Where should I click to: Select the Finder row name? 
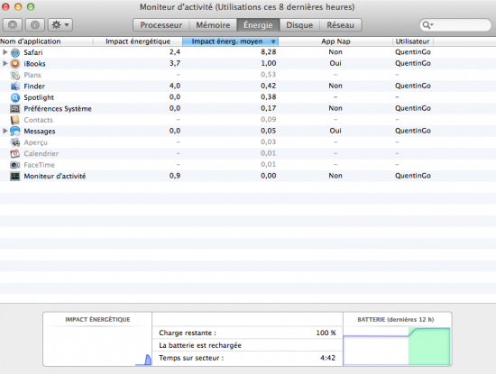point(34,86)
